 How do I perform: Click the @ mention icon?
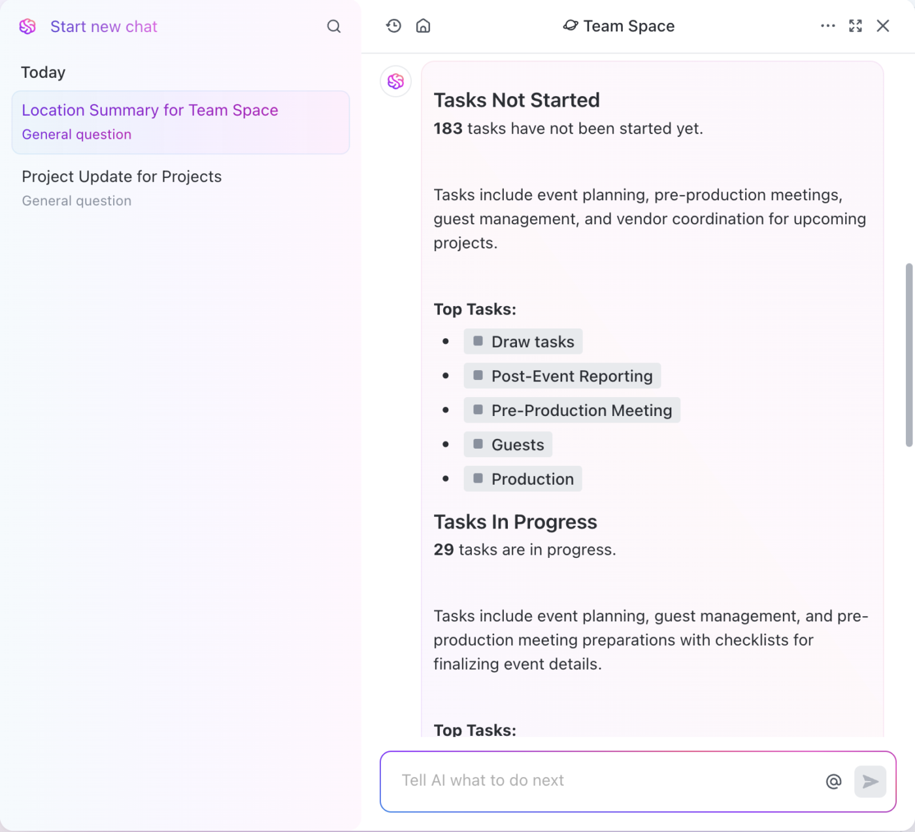point(833,782)
